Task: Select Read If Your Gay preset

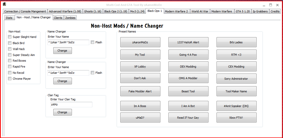Action: [x=188, y=117]
